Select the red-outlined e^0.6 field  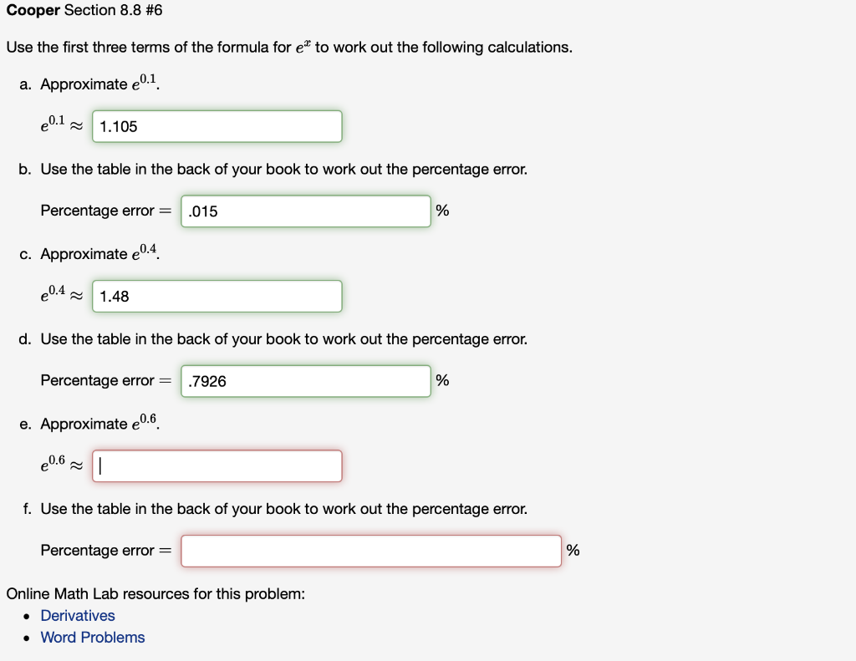(x=217, y=465)
